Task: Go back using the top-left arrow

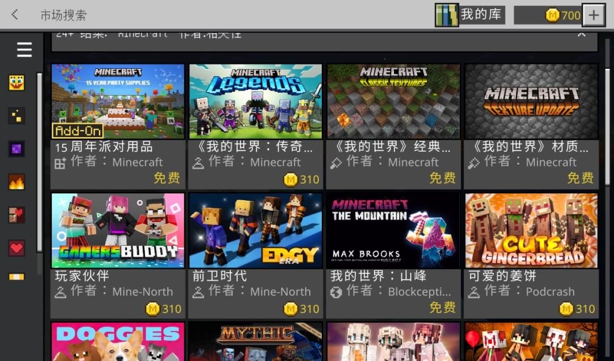Action: [15, 15]
